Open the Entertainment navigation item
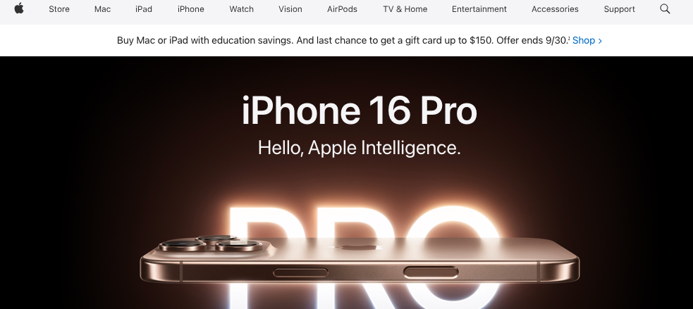Screen dimensions: 693x309 pos(479,9)
